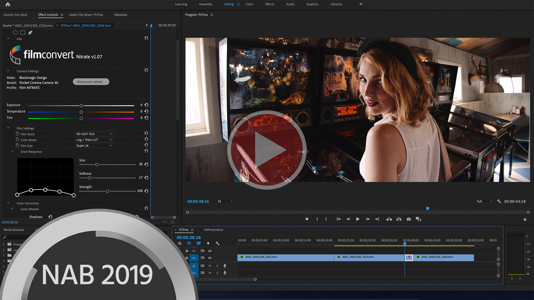This screenshot has height=300, width=534.
Task: Open the comparison view button
Action: (418, 219)
